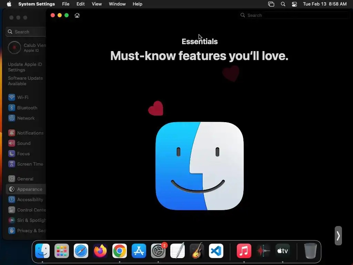353x265 pixels.
Task: Open Stage Manager icon in menu bar
Action: tap(271, 4)
